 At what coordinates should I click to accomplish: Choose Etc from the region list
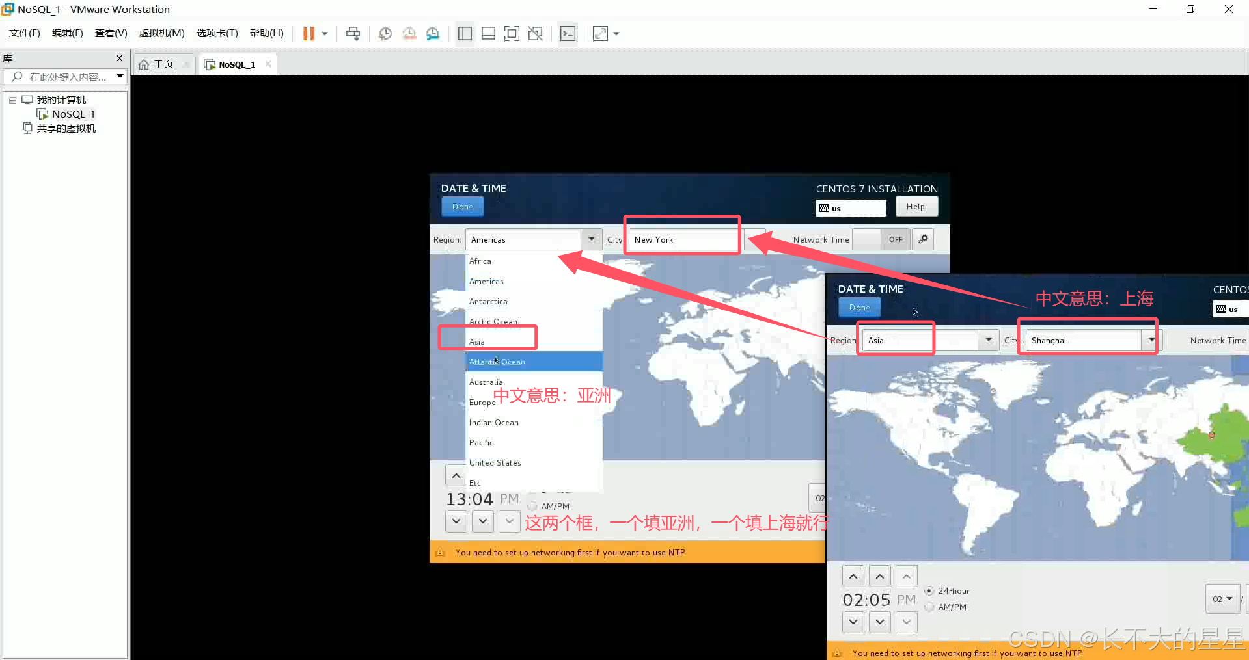tap(534, 483)
